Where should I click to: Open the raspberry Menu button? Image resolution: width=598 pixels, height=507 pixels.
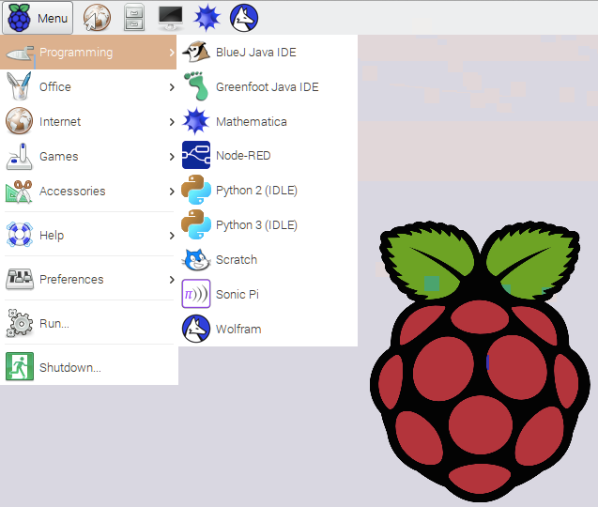coord(38,18)
